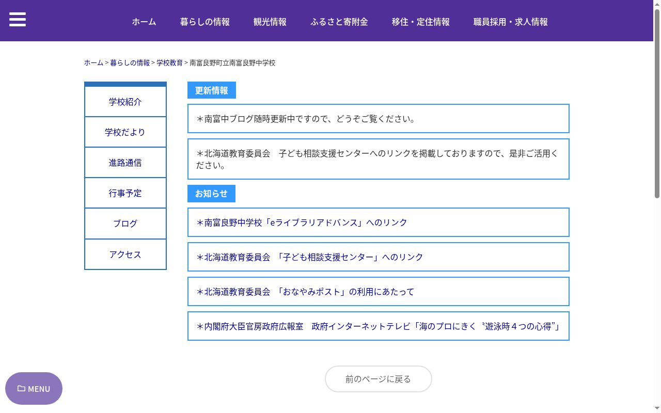Open 暮らしの情報 in top navigation

click(205, 22)
